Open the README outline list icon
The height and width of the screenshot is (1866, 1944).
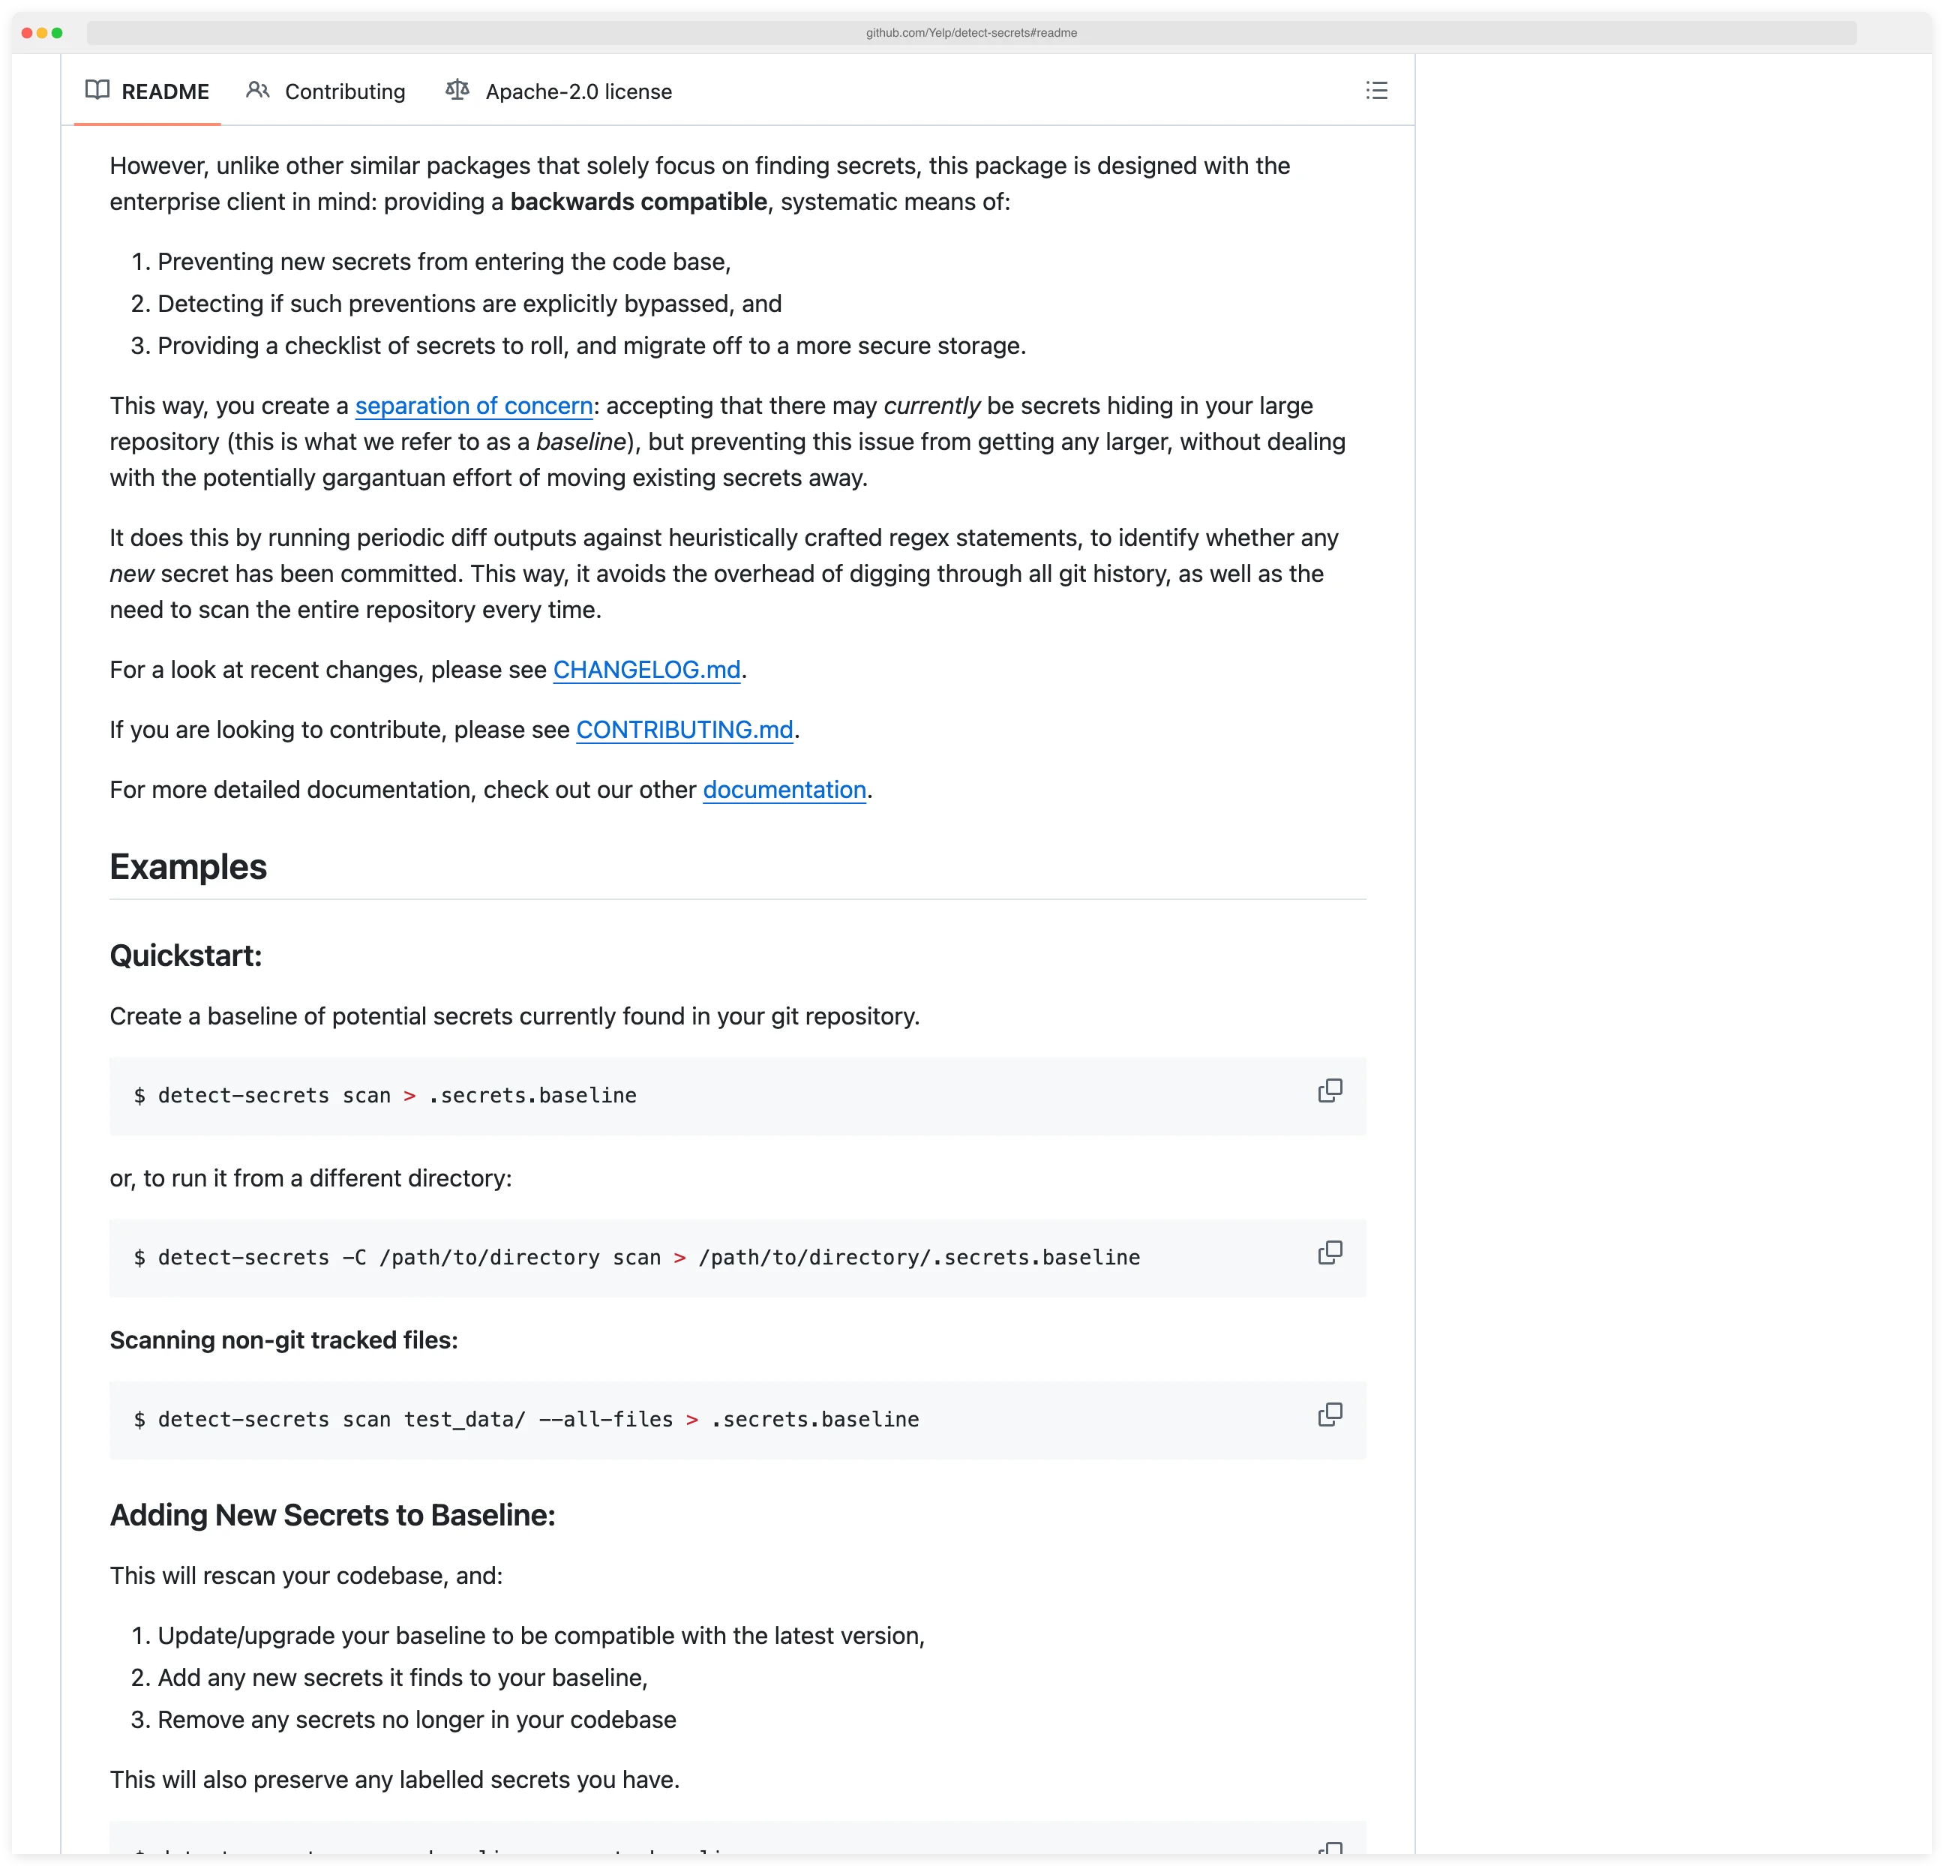tap(1377, 91)
